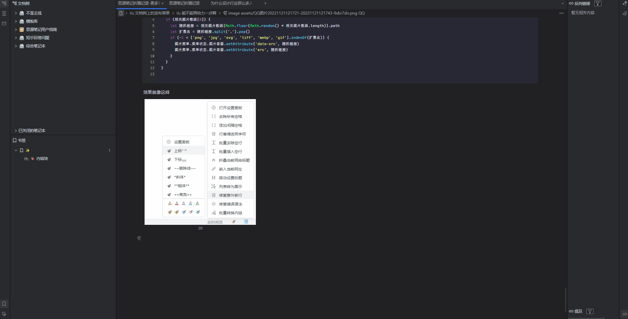
Task: Expand the 不是主线 notebook
Action: [x=16, y=13]
